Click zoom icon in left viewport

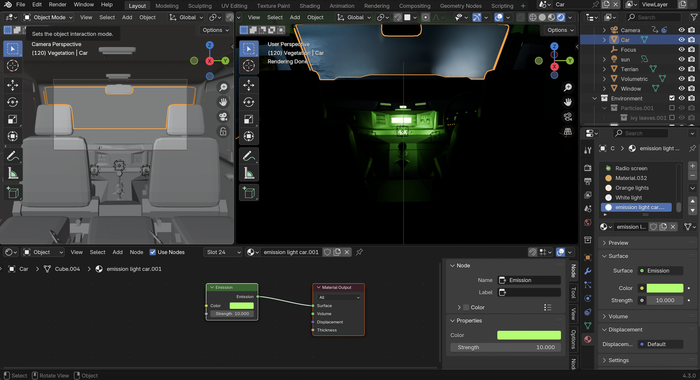(x=223, y=87)
